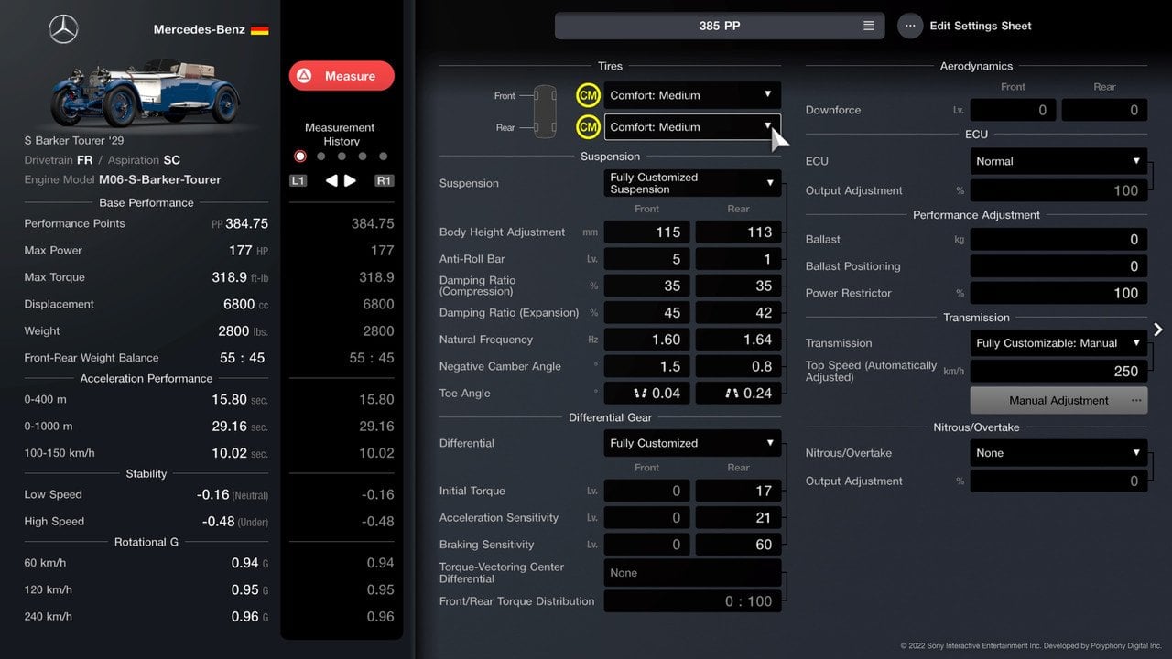
Task: Select the second measurement history dot
Action: (x=320, y=157)
